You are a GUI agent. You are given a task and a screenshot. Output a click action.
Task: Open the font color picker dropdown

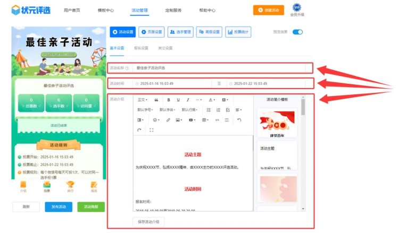click(212, 100)
